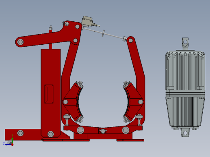Pick the pivot pin at the lever arm's left end
This screenshot has height=157, width=210.
20,42
